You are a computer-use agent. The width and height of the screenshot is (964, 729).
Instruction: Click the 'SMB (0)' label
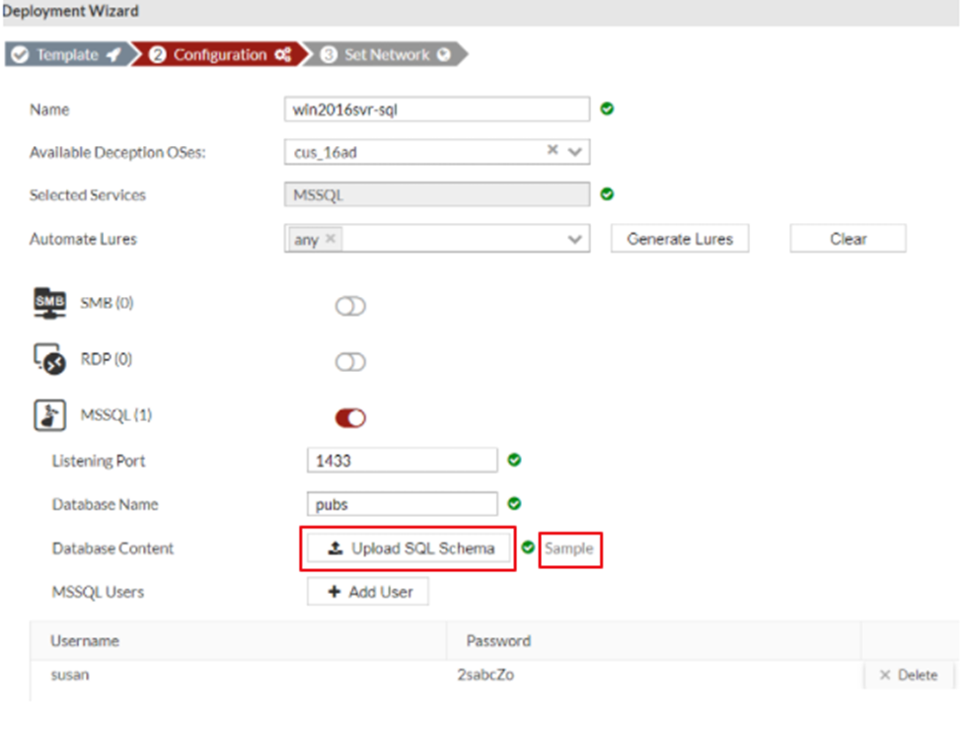[x=107, y=303]
